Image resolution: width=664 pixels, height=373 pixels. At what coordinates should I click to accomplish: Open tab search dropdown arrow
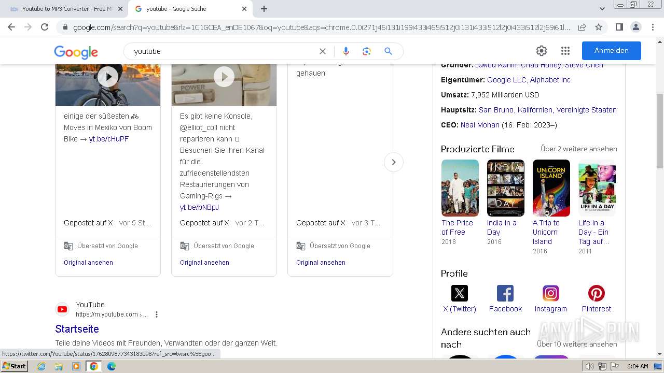(602, 9)
